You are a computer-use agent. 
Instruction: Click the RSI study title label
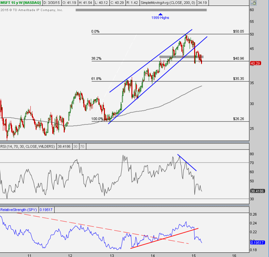[x=28, y=147]
